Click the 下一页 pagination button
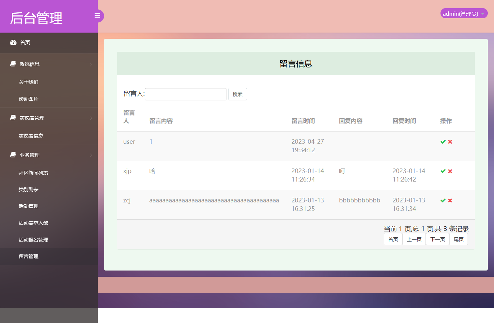Screen dimensions: 494x323 [438, 239]
